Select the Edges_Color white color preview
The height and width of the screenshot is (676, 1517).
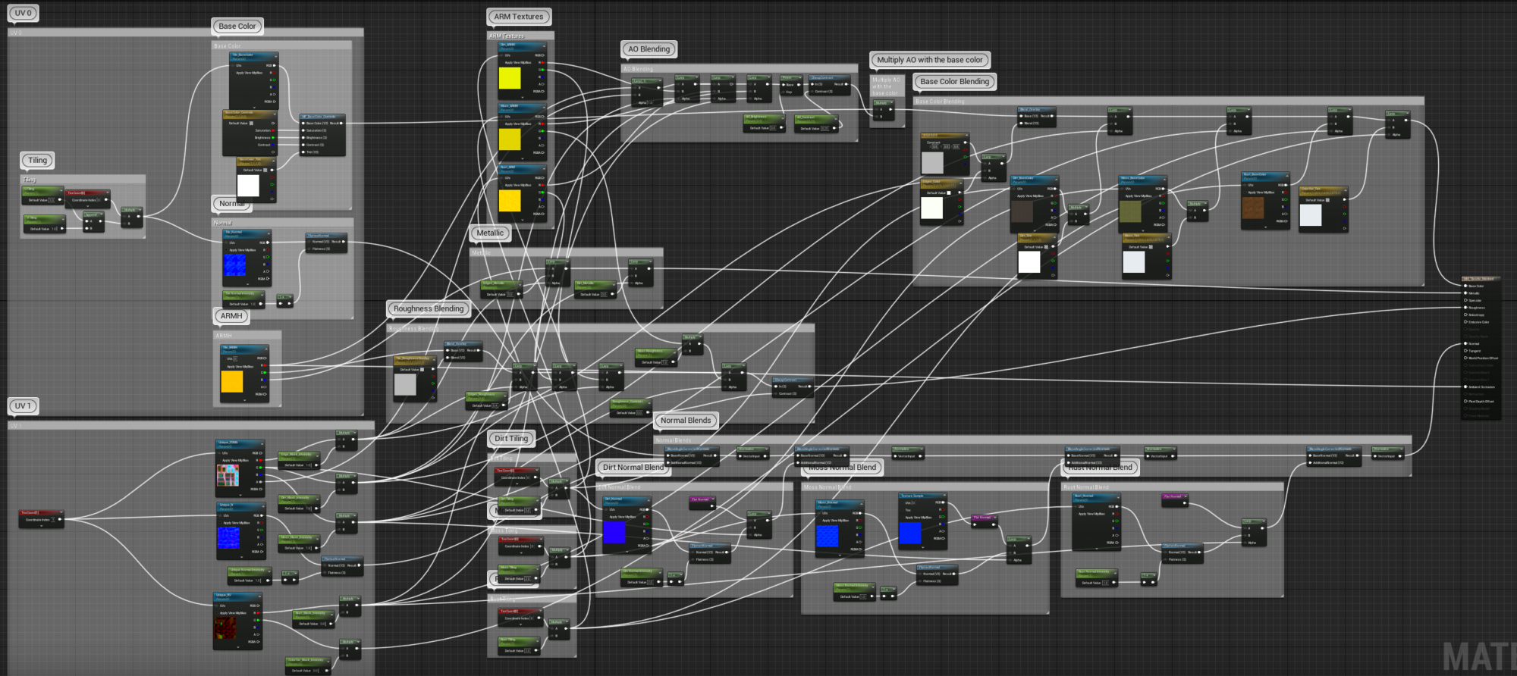pos(932,208)
